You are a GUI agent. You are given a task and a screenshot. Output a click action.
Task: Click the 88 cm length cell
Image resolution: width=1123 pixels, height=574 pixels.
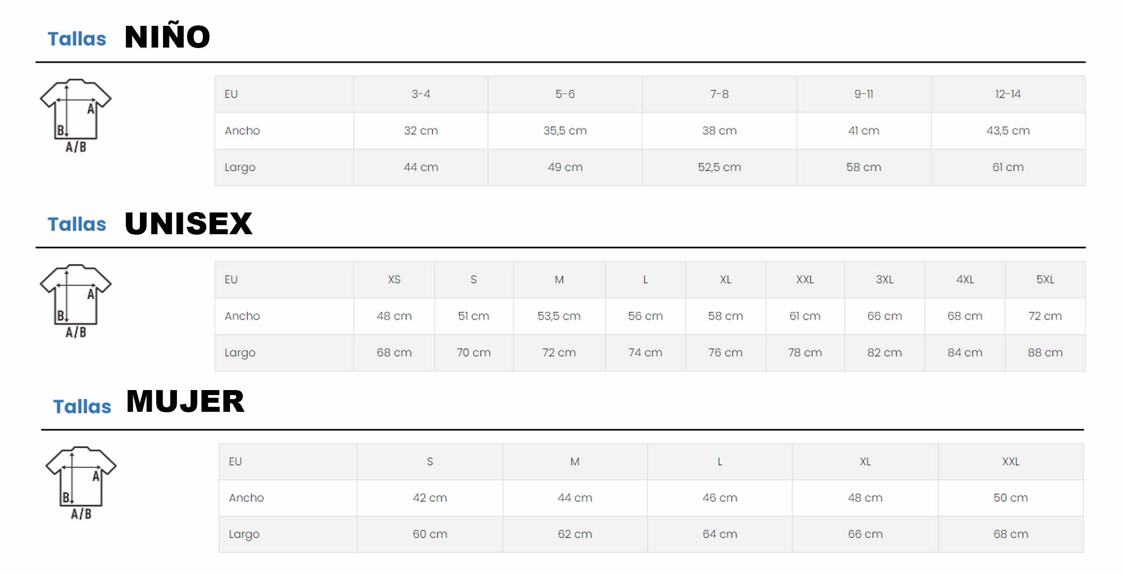pyautogui.click(x=1045, y=352)
